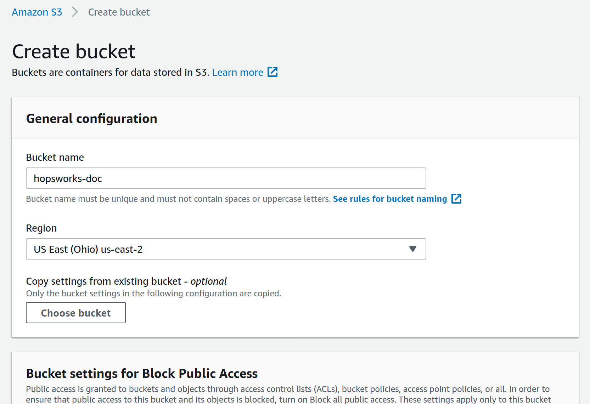Open the Amazon S3 breadcrumb link
Image resolution: width=590 pixels, height=404 pixels.
coord(37,12)
